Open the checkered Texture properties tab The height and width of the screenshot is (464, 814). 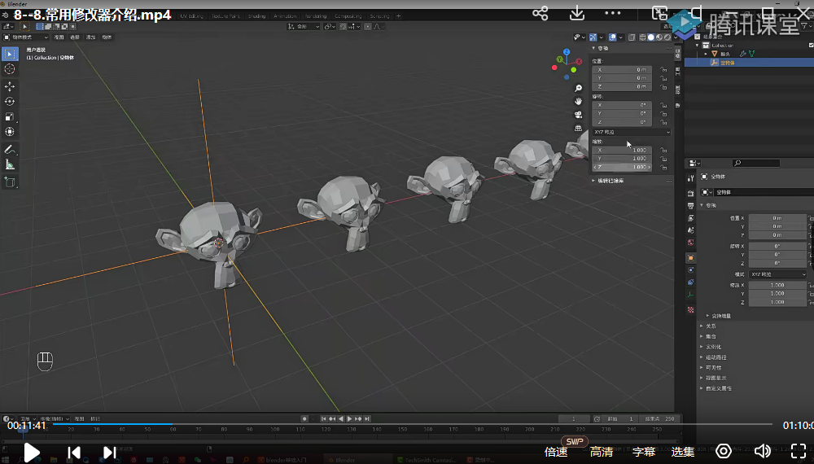pos(690,310)
